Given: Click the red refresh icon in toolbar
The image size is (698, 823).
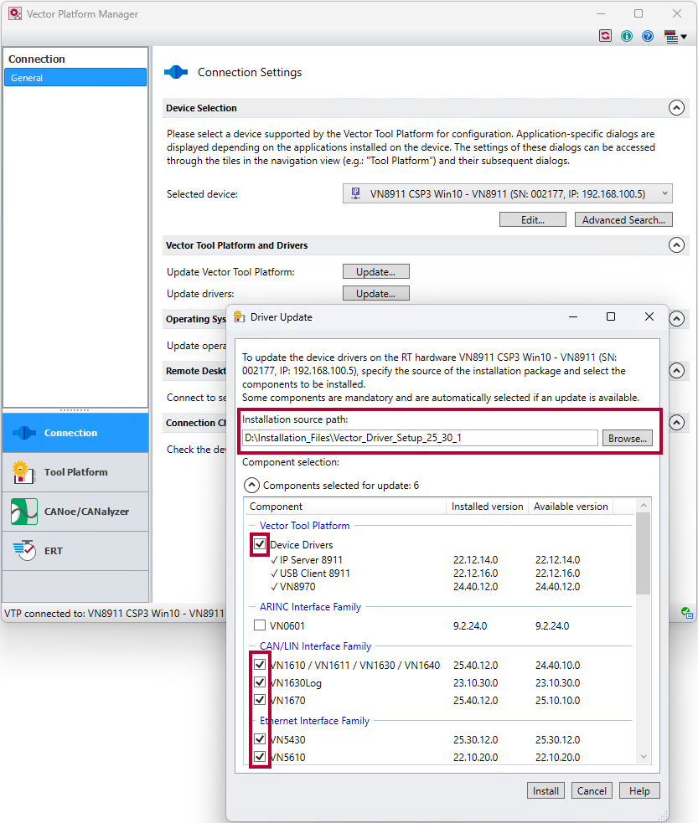Looking at the screenshot, I should click(605, 36).
